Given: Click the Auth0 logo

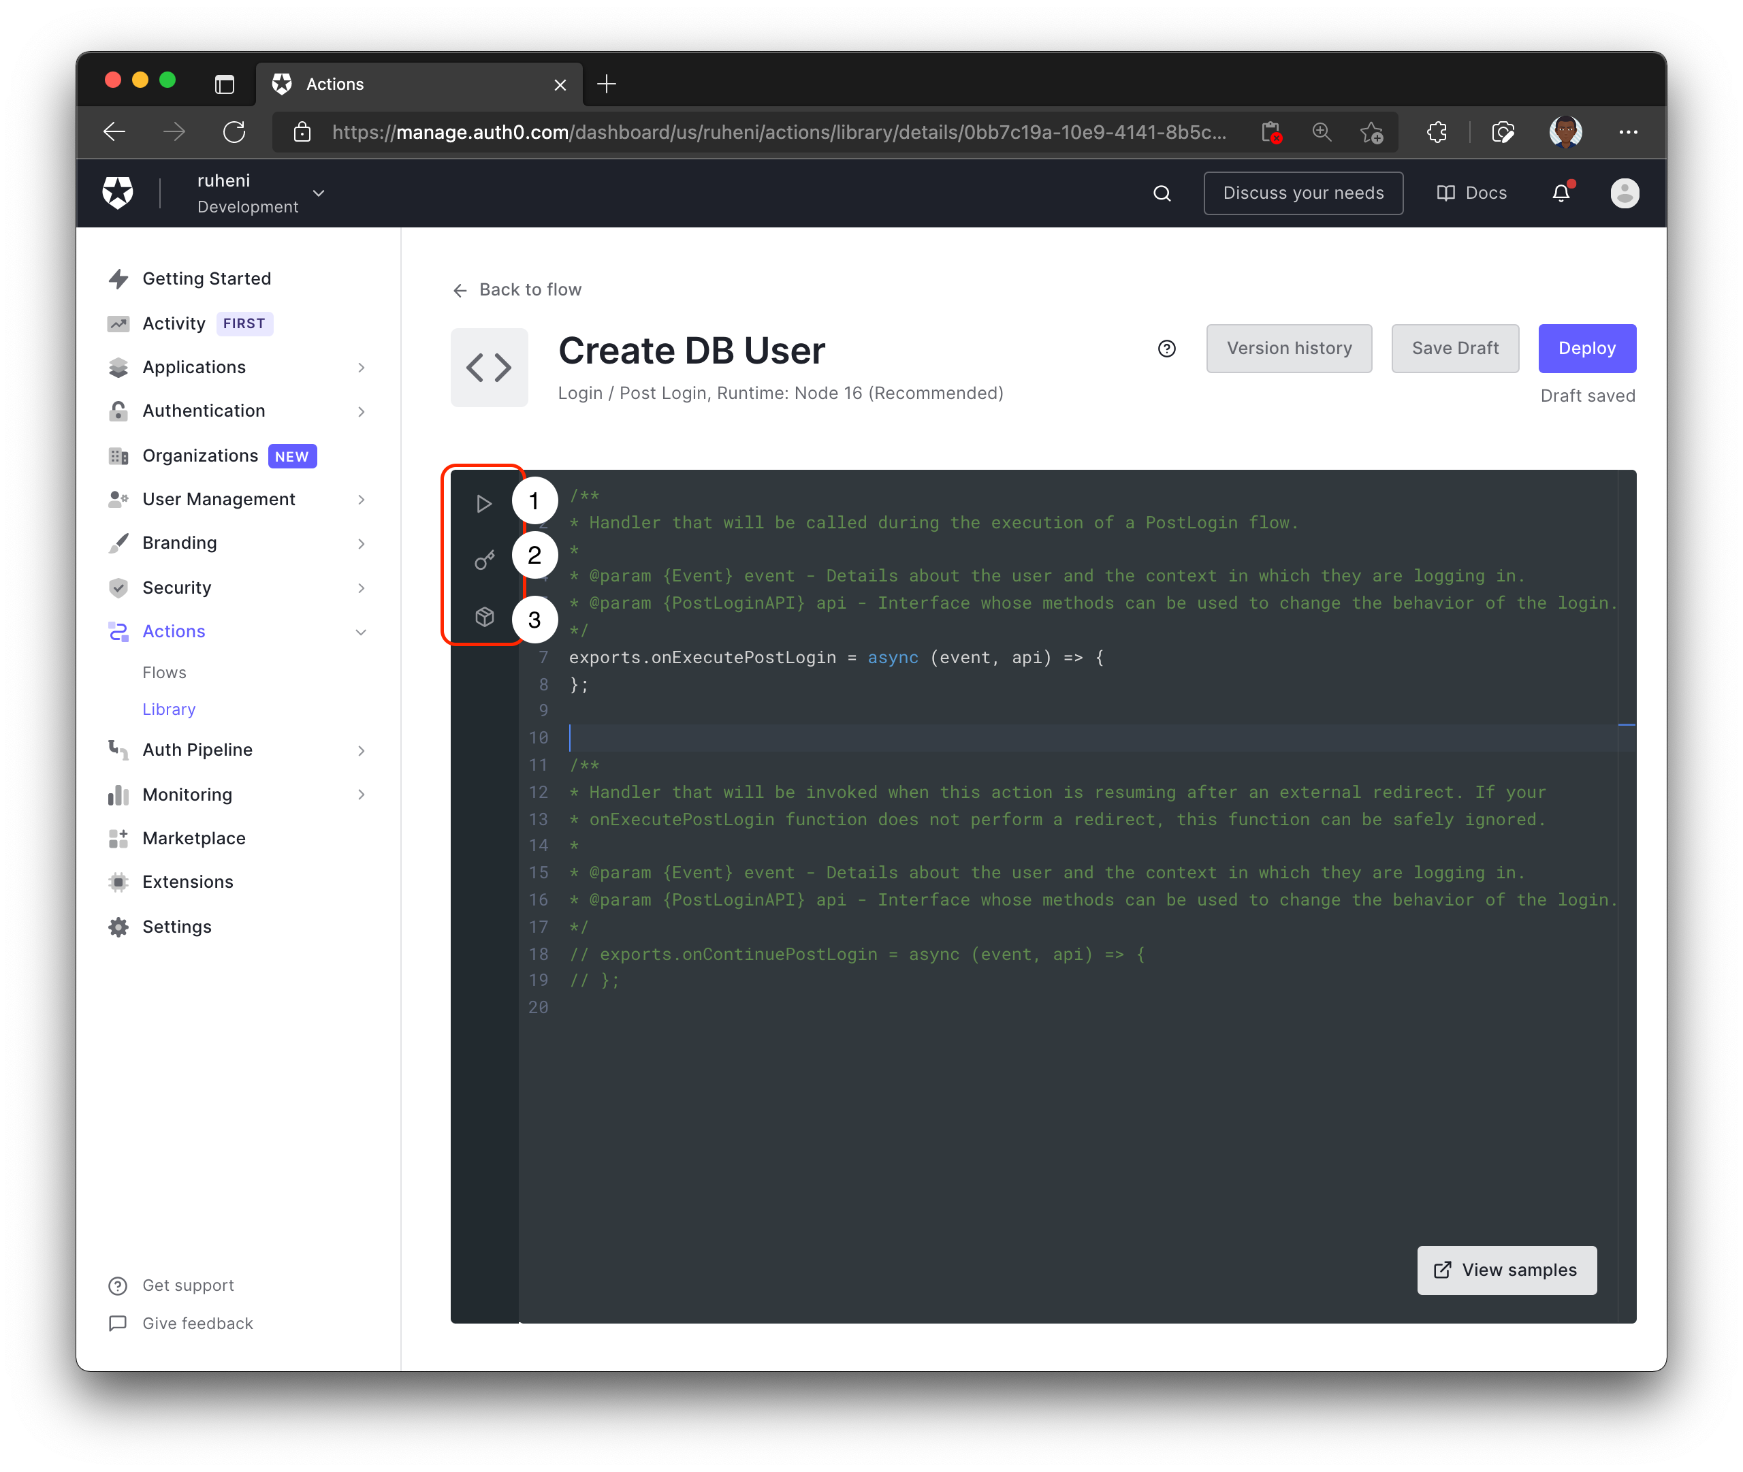Looking at the screenshot, I should click(x=117, y=192).
